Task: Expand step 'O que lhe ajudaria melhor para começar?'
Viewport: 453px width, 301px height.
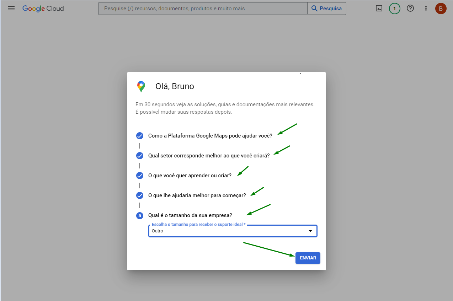Action: click(197, 195)
